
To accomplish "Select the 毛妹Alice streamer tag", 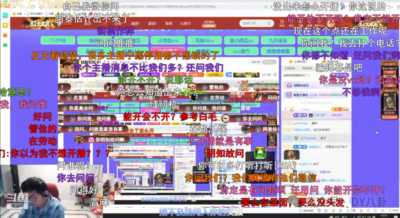I will 204,40.
